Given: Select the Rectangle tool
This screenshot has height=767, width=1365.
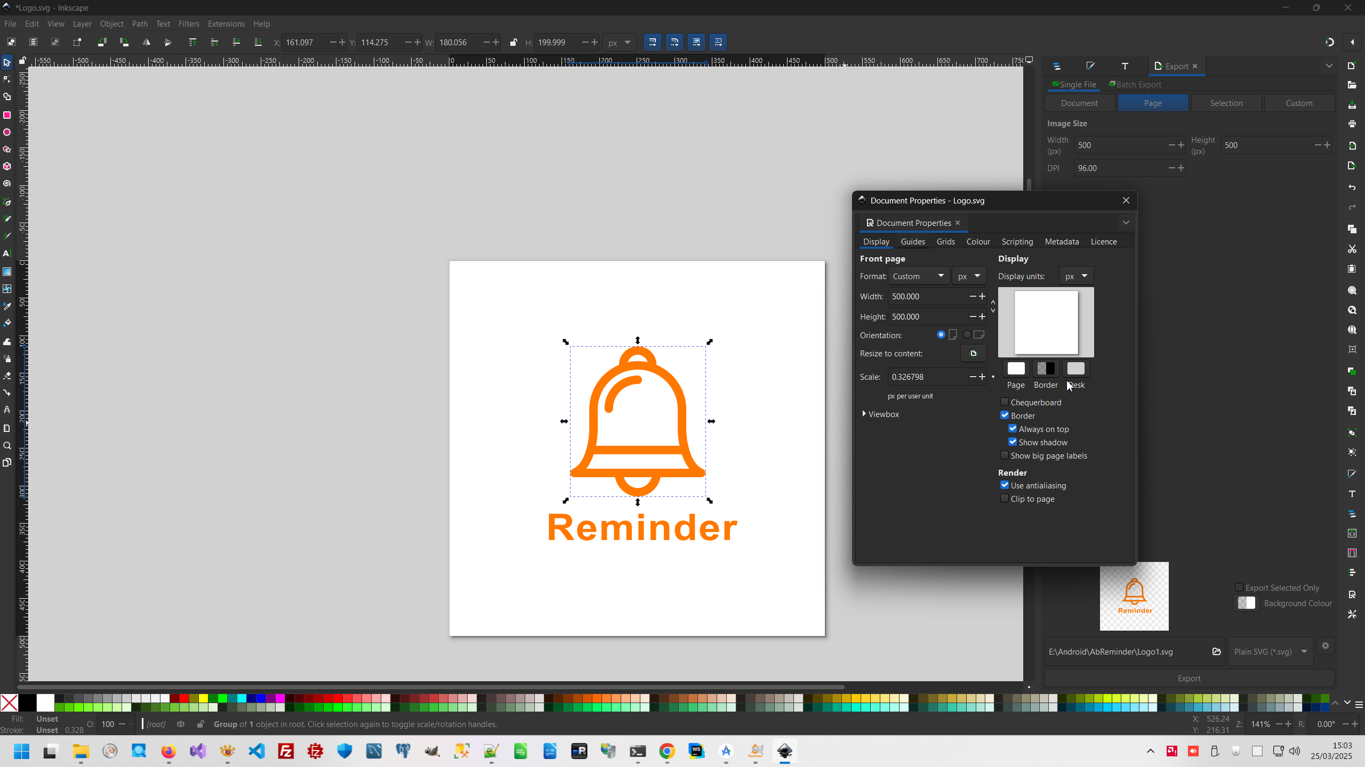Looking at the screenshot, I should (x=7, y=115).
